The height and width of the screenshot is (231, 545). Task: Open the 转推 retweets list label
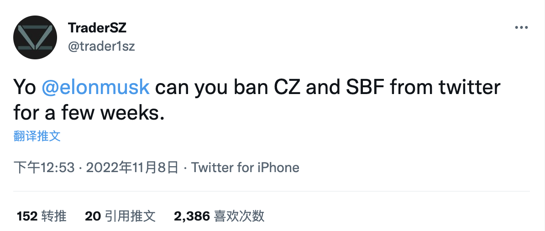[54, 216]
